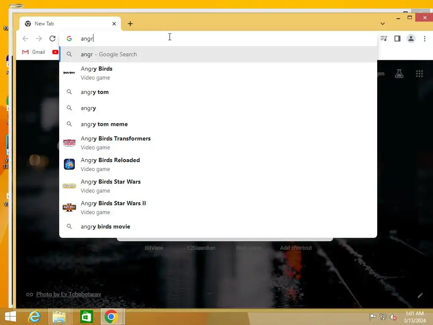Click the Google logo in address bar
This screenshot has height=325, width=433.
(69, 39)
